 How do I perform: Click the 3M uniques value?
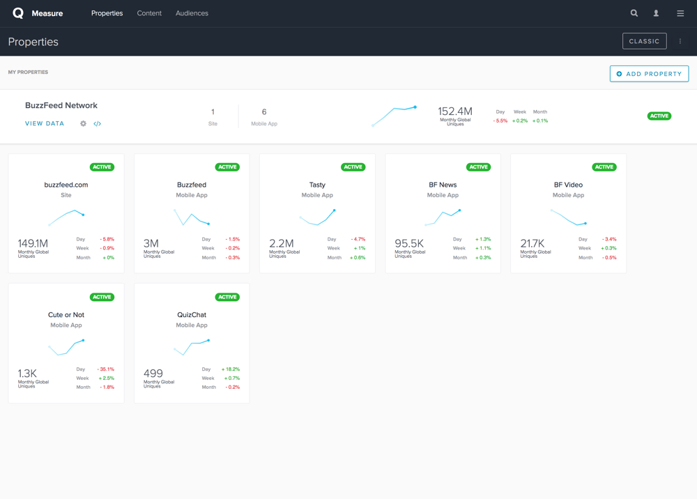click(151, 243)
